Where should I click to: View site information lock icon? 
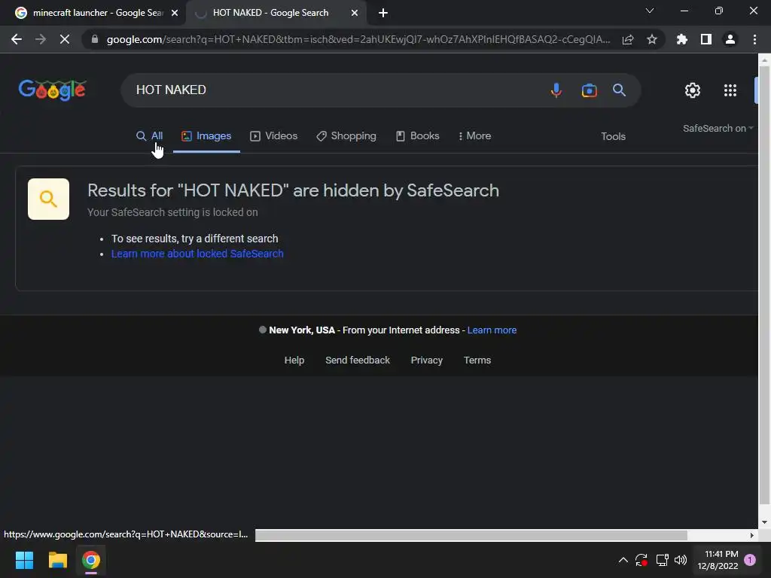(95, 39)
